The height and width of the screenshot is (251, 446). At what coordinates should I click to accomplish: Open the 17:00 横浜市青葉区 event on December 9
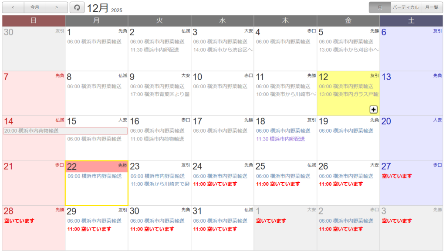pyautogui.click(x=159, y=94)
